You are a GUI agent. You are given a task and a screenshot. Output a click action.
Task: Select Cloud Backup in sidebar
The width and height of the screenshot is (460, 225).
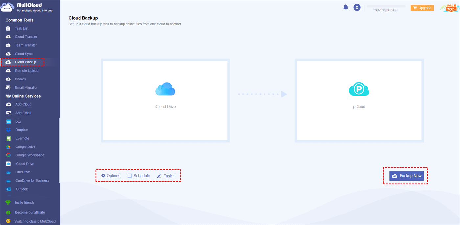25,62
